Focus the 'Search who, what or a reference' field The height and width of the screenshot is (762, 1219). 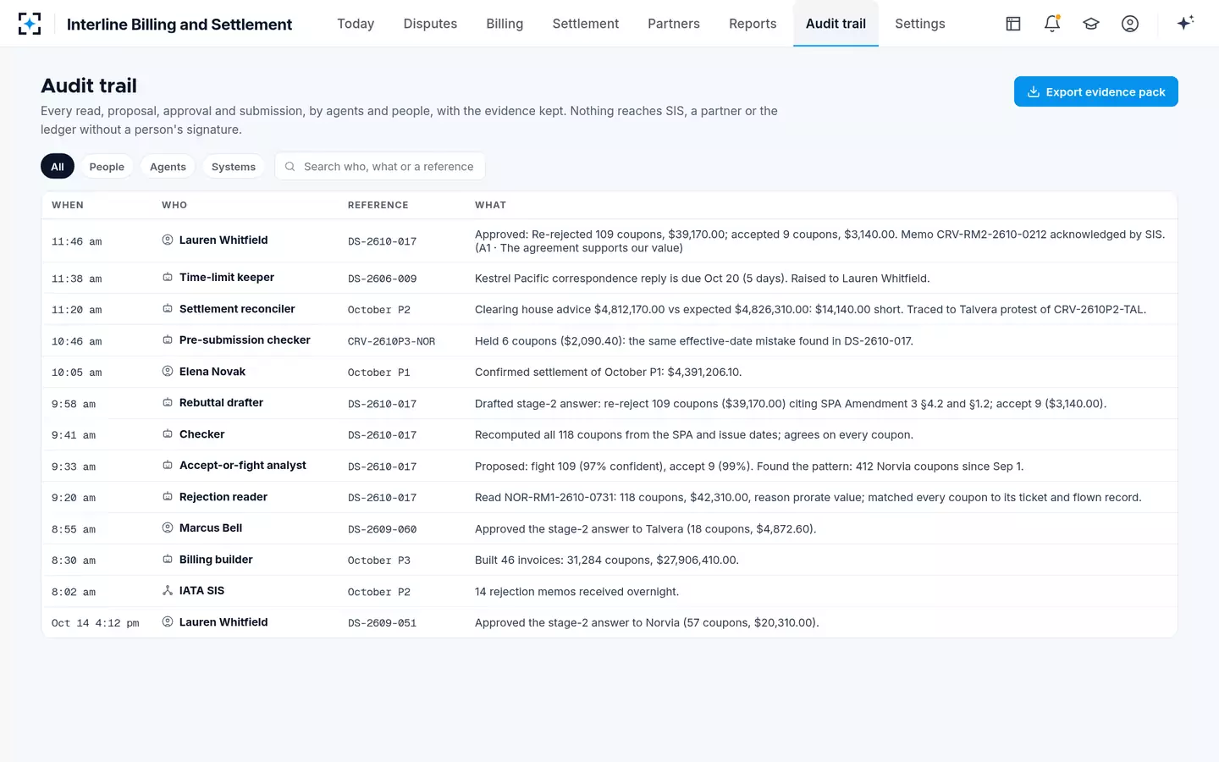click(x=380, y=167)
